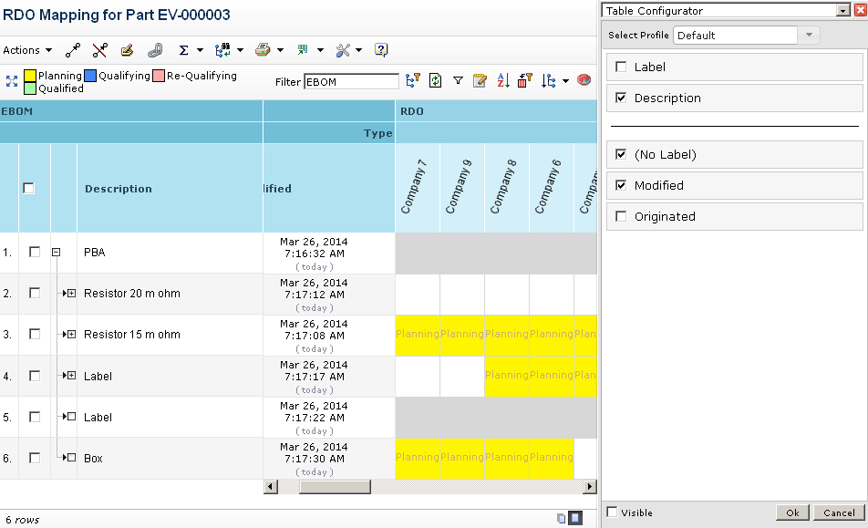Viewport: 868px width, 528px height.
Task: Open the Select Profile dropdown
Action: (x=808, y=36)
